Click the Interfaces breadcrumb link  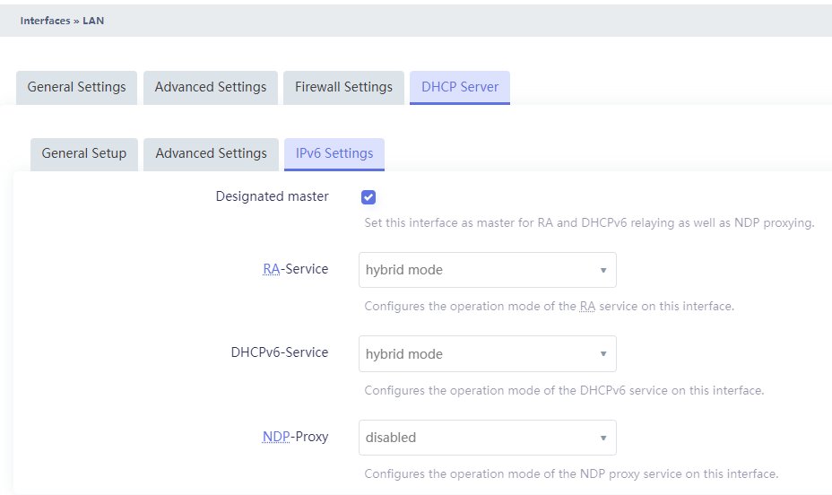click(45, 21)
